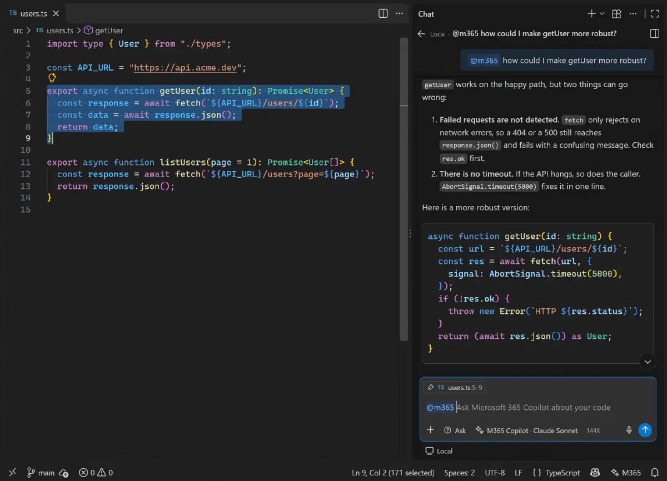
Task: Go back to chat sessions list
Action: (421, 34)
